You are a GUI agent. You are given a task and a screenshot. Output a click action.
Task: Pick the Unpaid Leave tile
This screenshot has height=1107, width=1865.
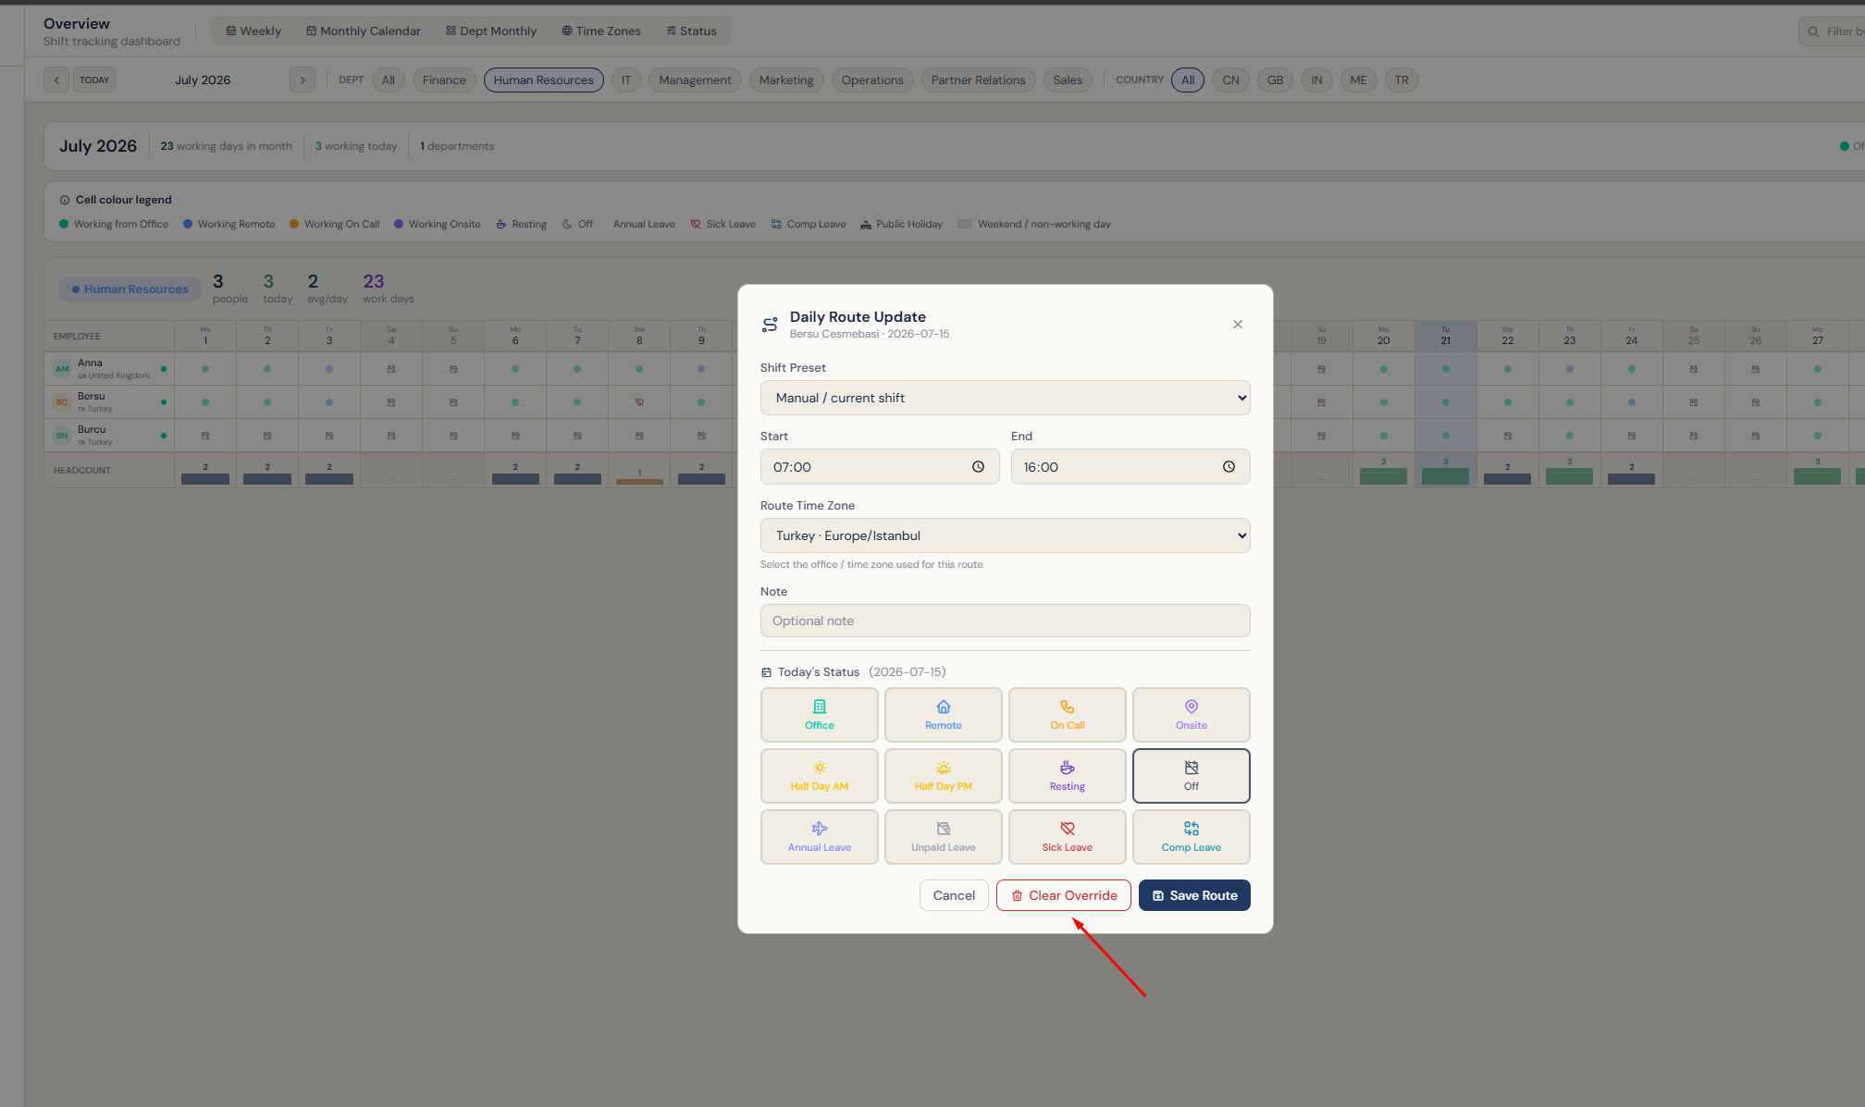(x=943, y=836)
